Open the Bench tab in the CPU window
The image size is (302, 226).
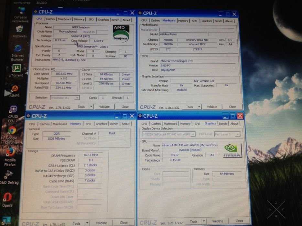pos(115,20)
